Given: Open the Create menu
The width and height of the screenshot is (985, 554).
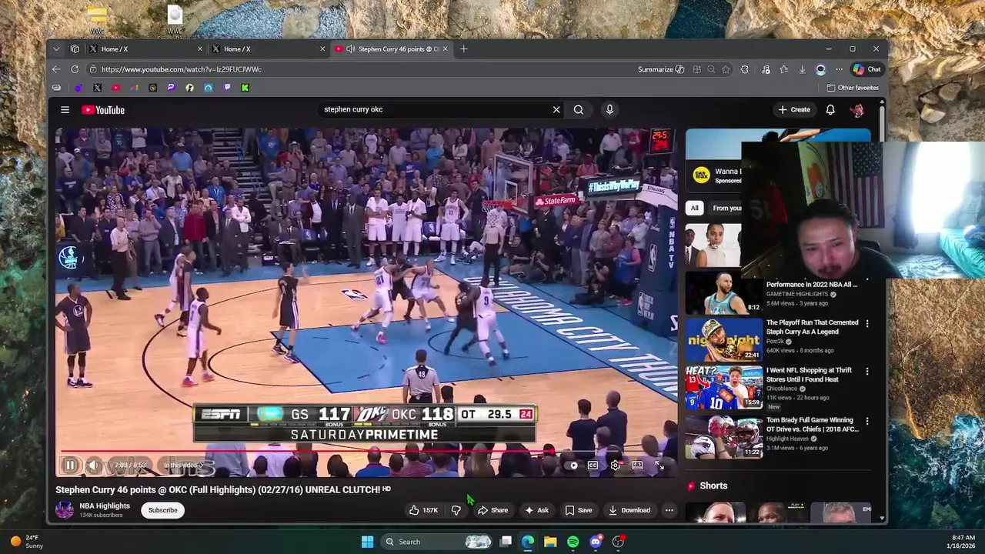Looking at the screenshot, I should 793,110.
